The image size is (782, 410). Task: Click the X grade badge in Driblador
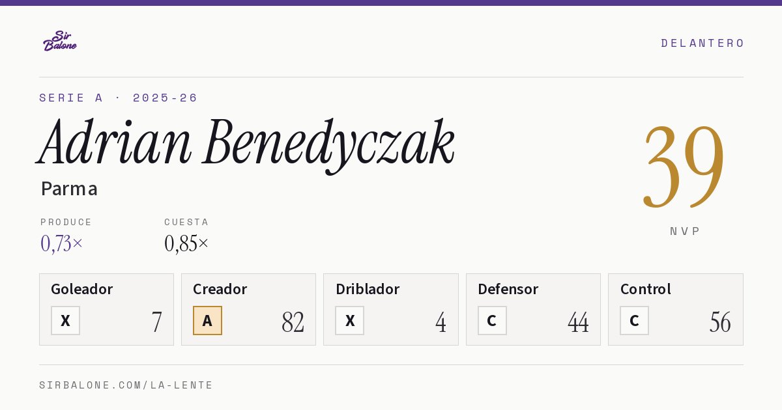350,320
